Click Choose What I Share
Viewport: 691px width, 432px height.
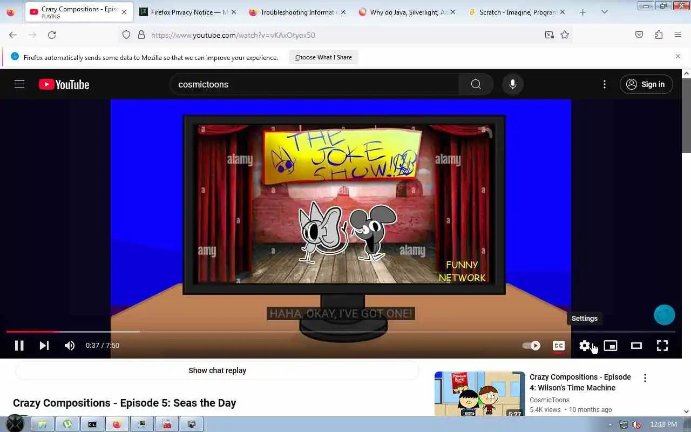[323, 57]
